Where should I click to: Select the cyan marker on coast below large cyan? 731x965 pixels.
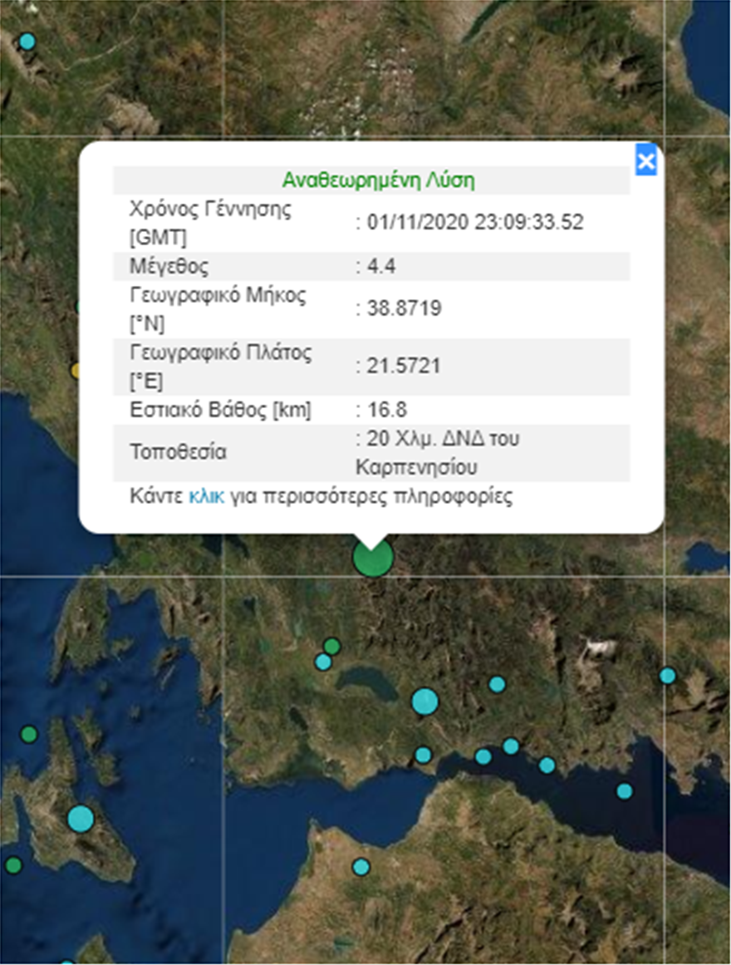423,755
